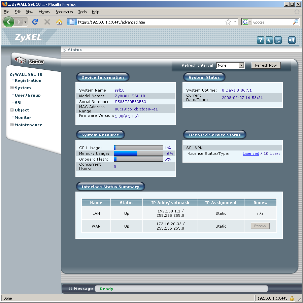Viewport: 303px width, 303px height.
Task: Open ZyXEL help question mark icon
Action: pos(261,40)
